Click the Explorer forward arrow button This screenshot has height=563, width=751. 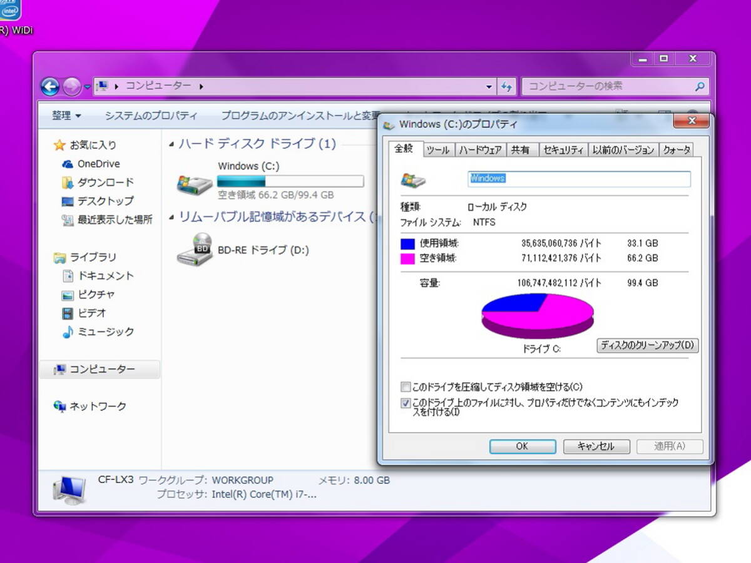[71, 86]
